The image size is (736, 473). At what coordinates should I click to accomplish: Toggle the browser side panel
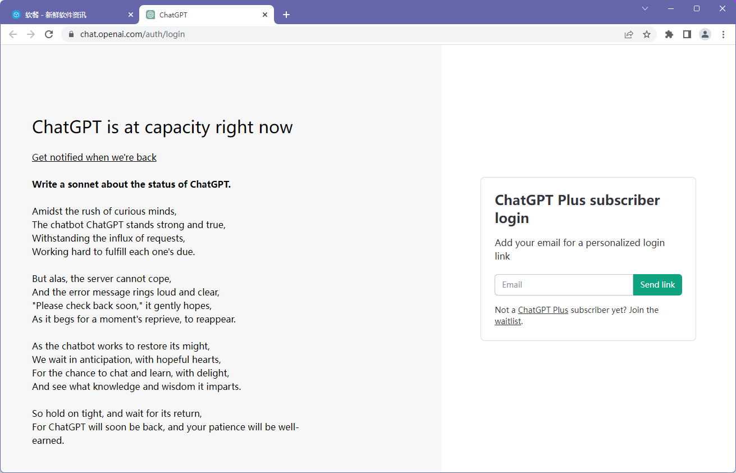tap(687, 34)
